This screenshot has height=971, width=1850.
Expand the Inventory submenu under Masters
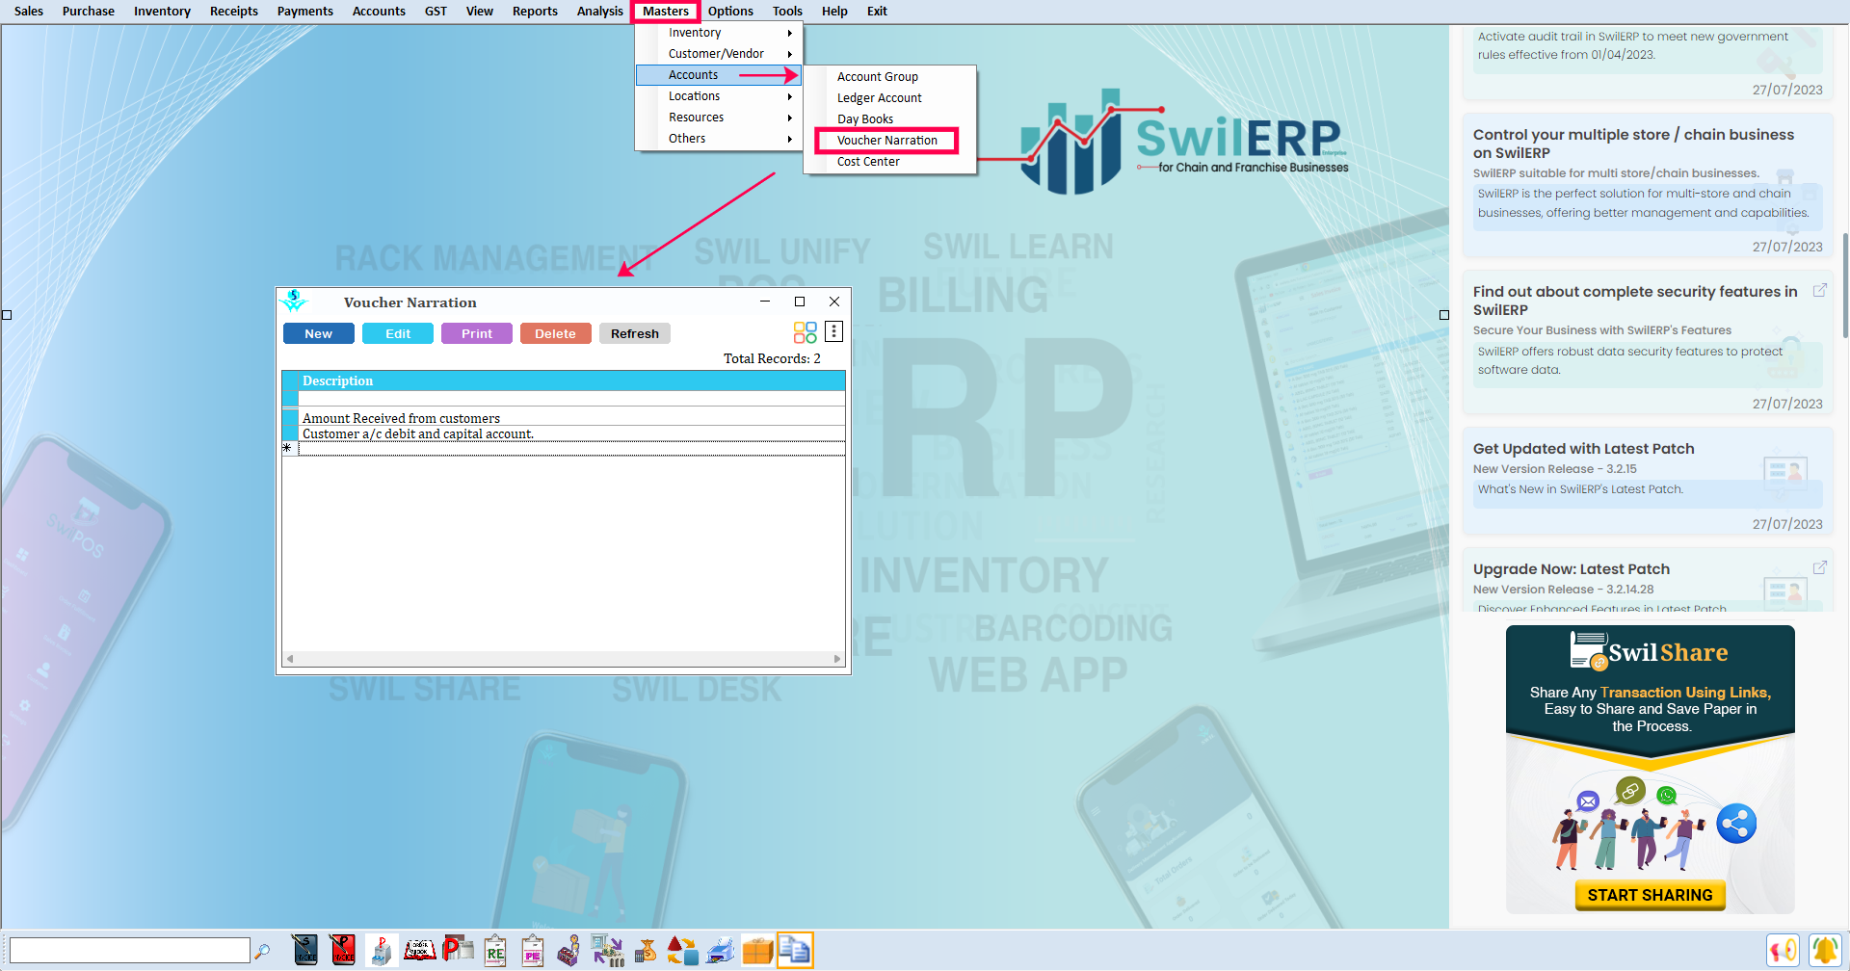point(719,33)
